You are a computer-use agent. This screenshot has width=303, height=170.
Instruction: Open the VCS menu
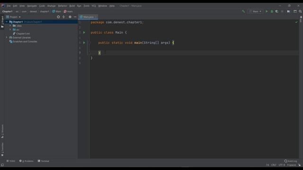click(x=94, y=6)
